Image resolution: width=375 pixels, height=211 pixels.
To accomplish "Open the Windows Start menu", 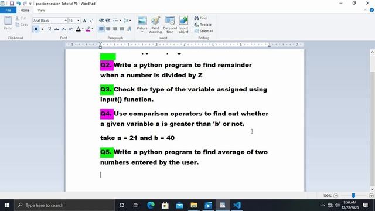I will point(7,205).
